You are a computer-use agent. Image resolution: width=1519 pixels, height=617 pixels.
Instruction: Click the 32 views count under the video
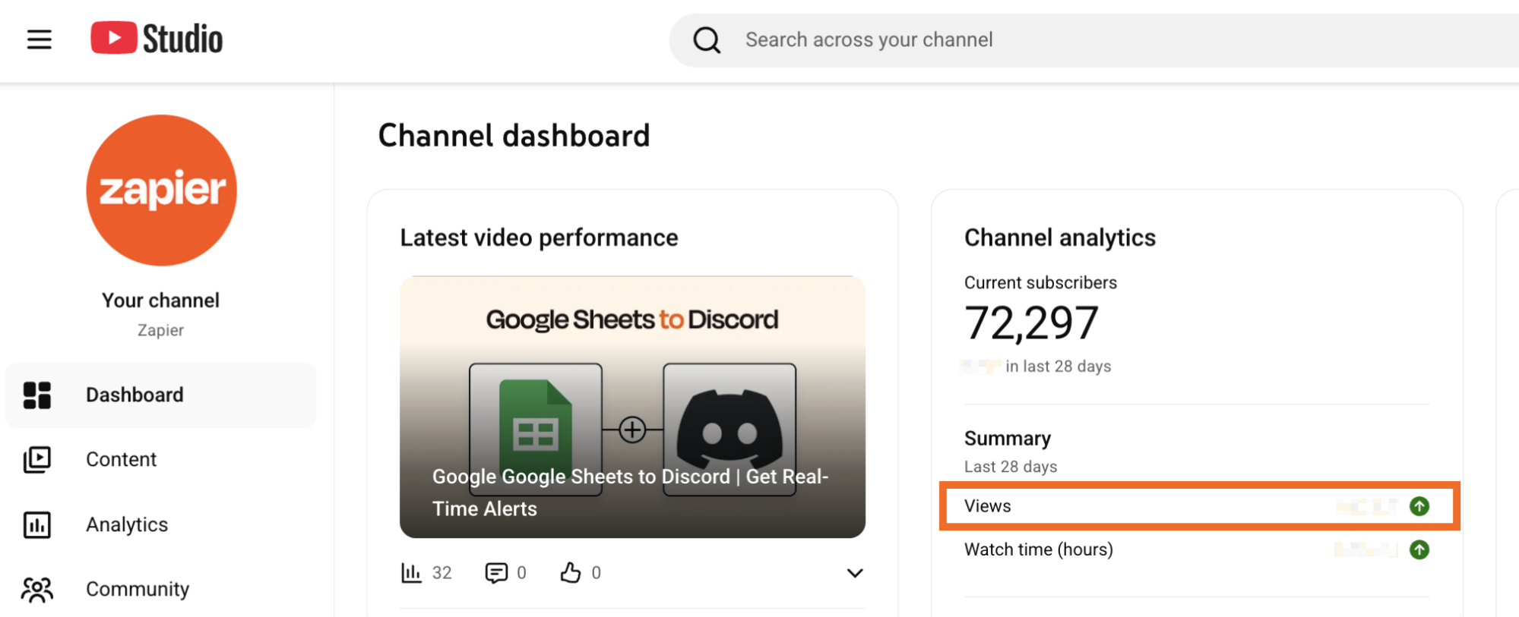442,573
